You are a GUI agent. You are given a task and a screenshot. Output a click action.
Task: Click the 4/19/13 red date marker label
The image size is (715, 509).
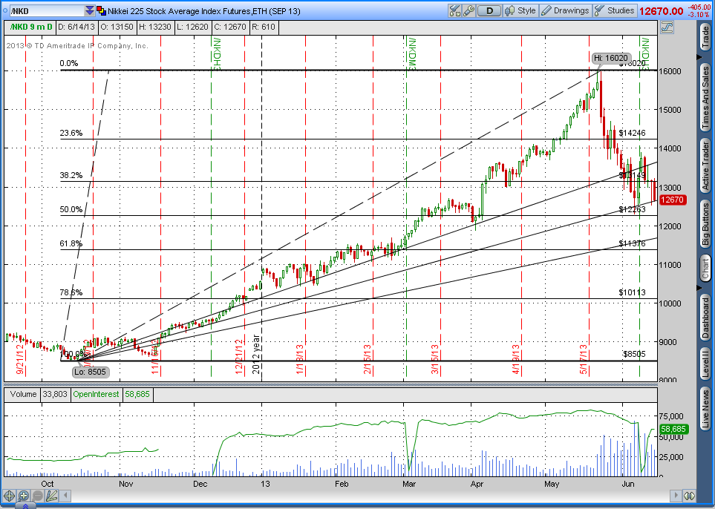pos(516,360)
